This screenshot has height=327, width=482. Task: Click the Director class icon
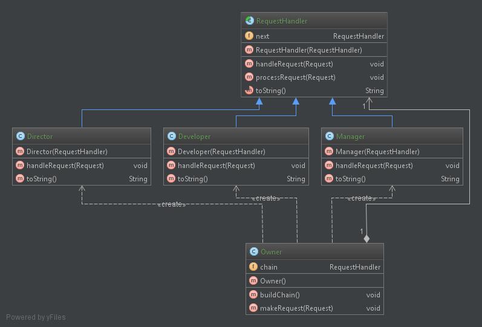pos(21,136)
